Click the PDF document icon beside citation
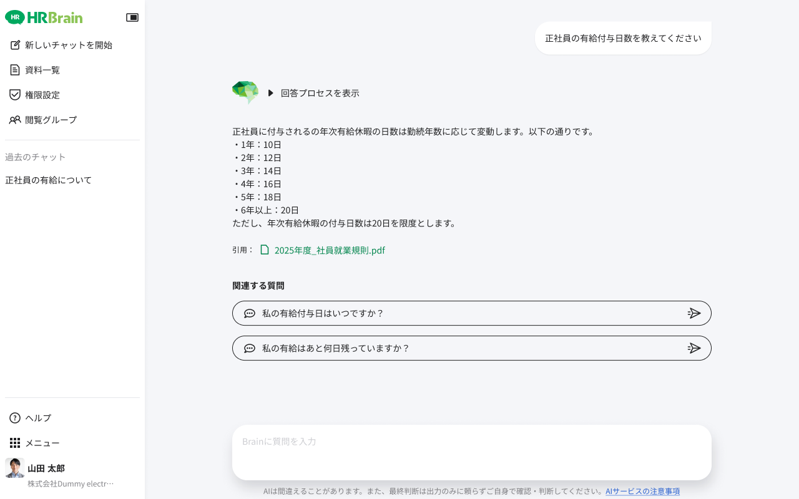The image size is (799, 499). pyautogui.click(x=265, y=249)
